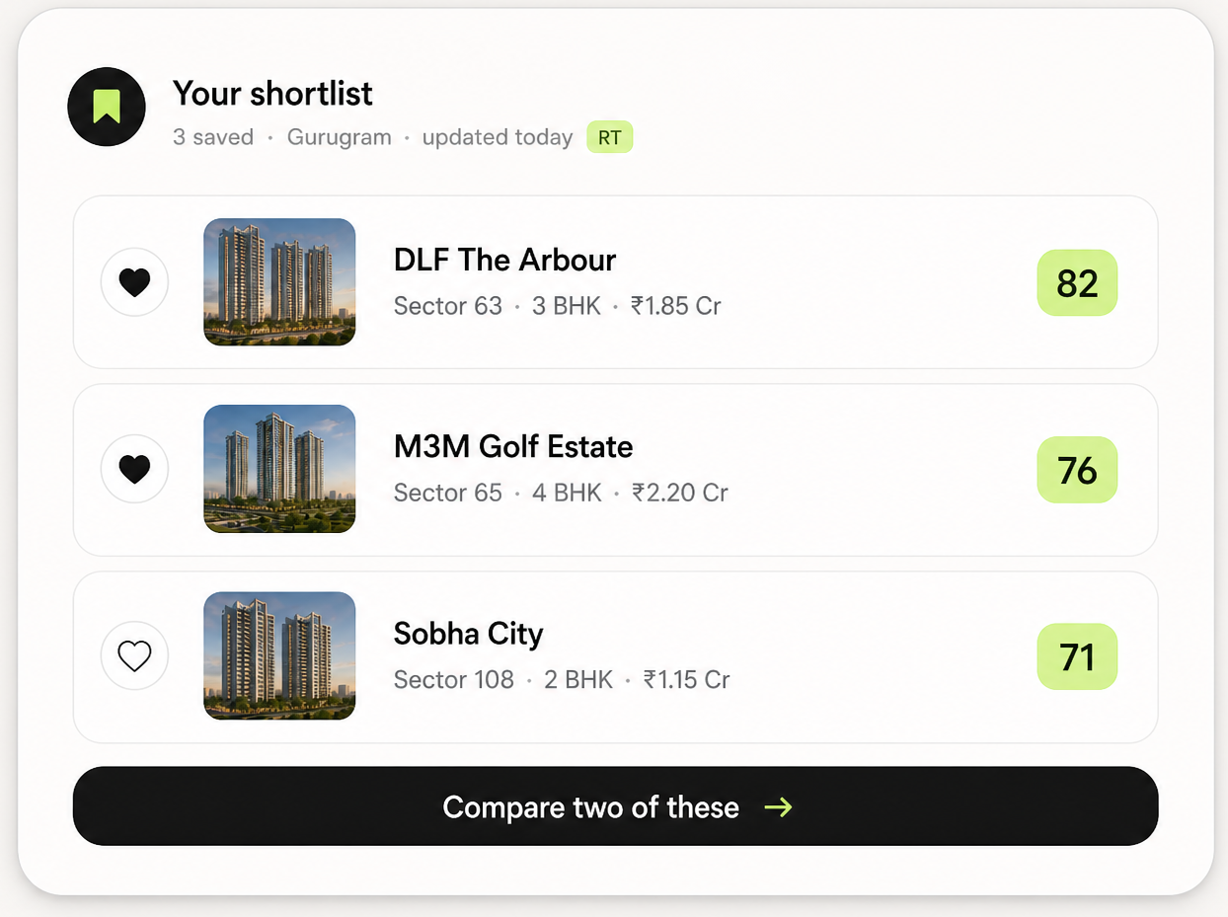Open the DLF The Arbour title
The height and width of the screenshot is (917, 1228).
point(504,260)
